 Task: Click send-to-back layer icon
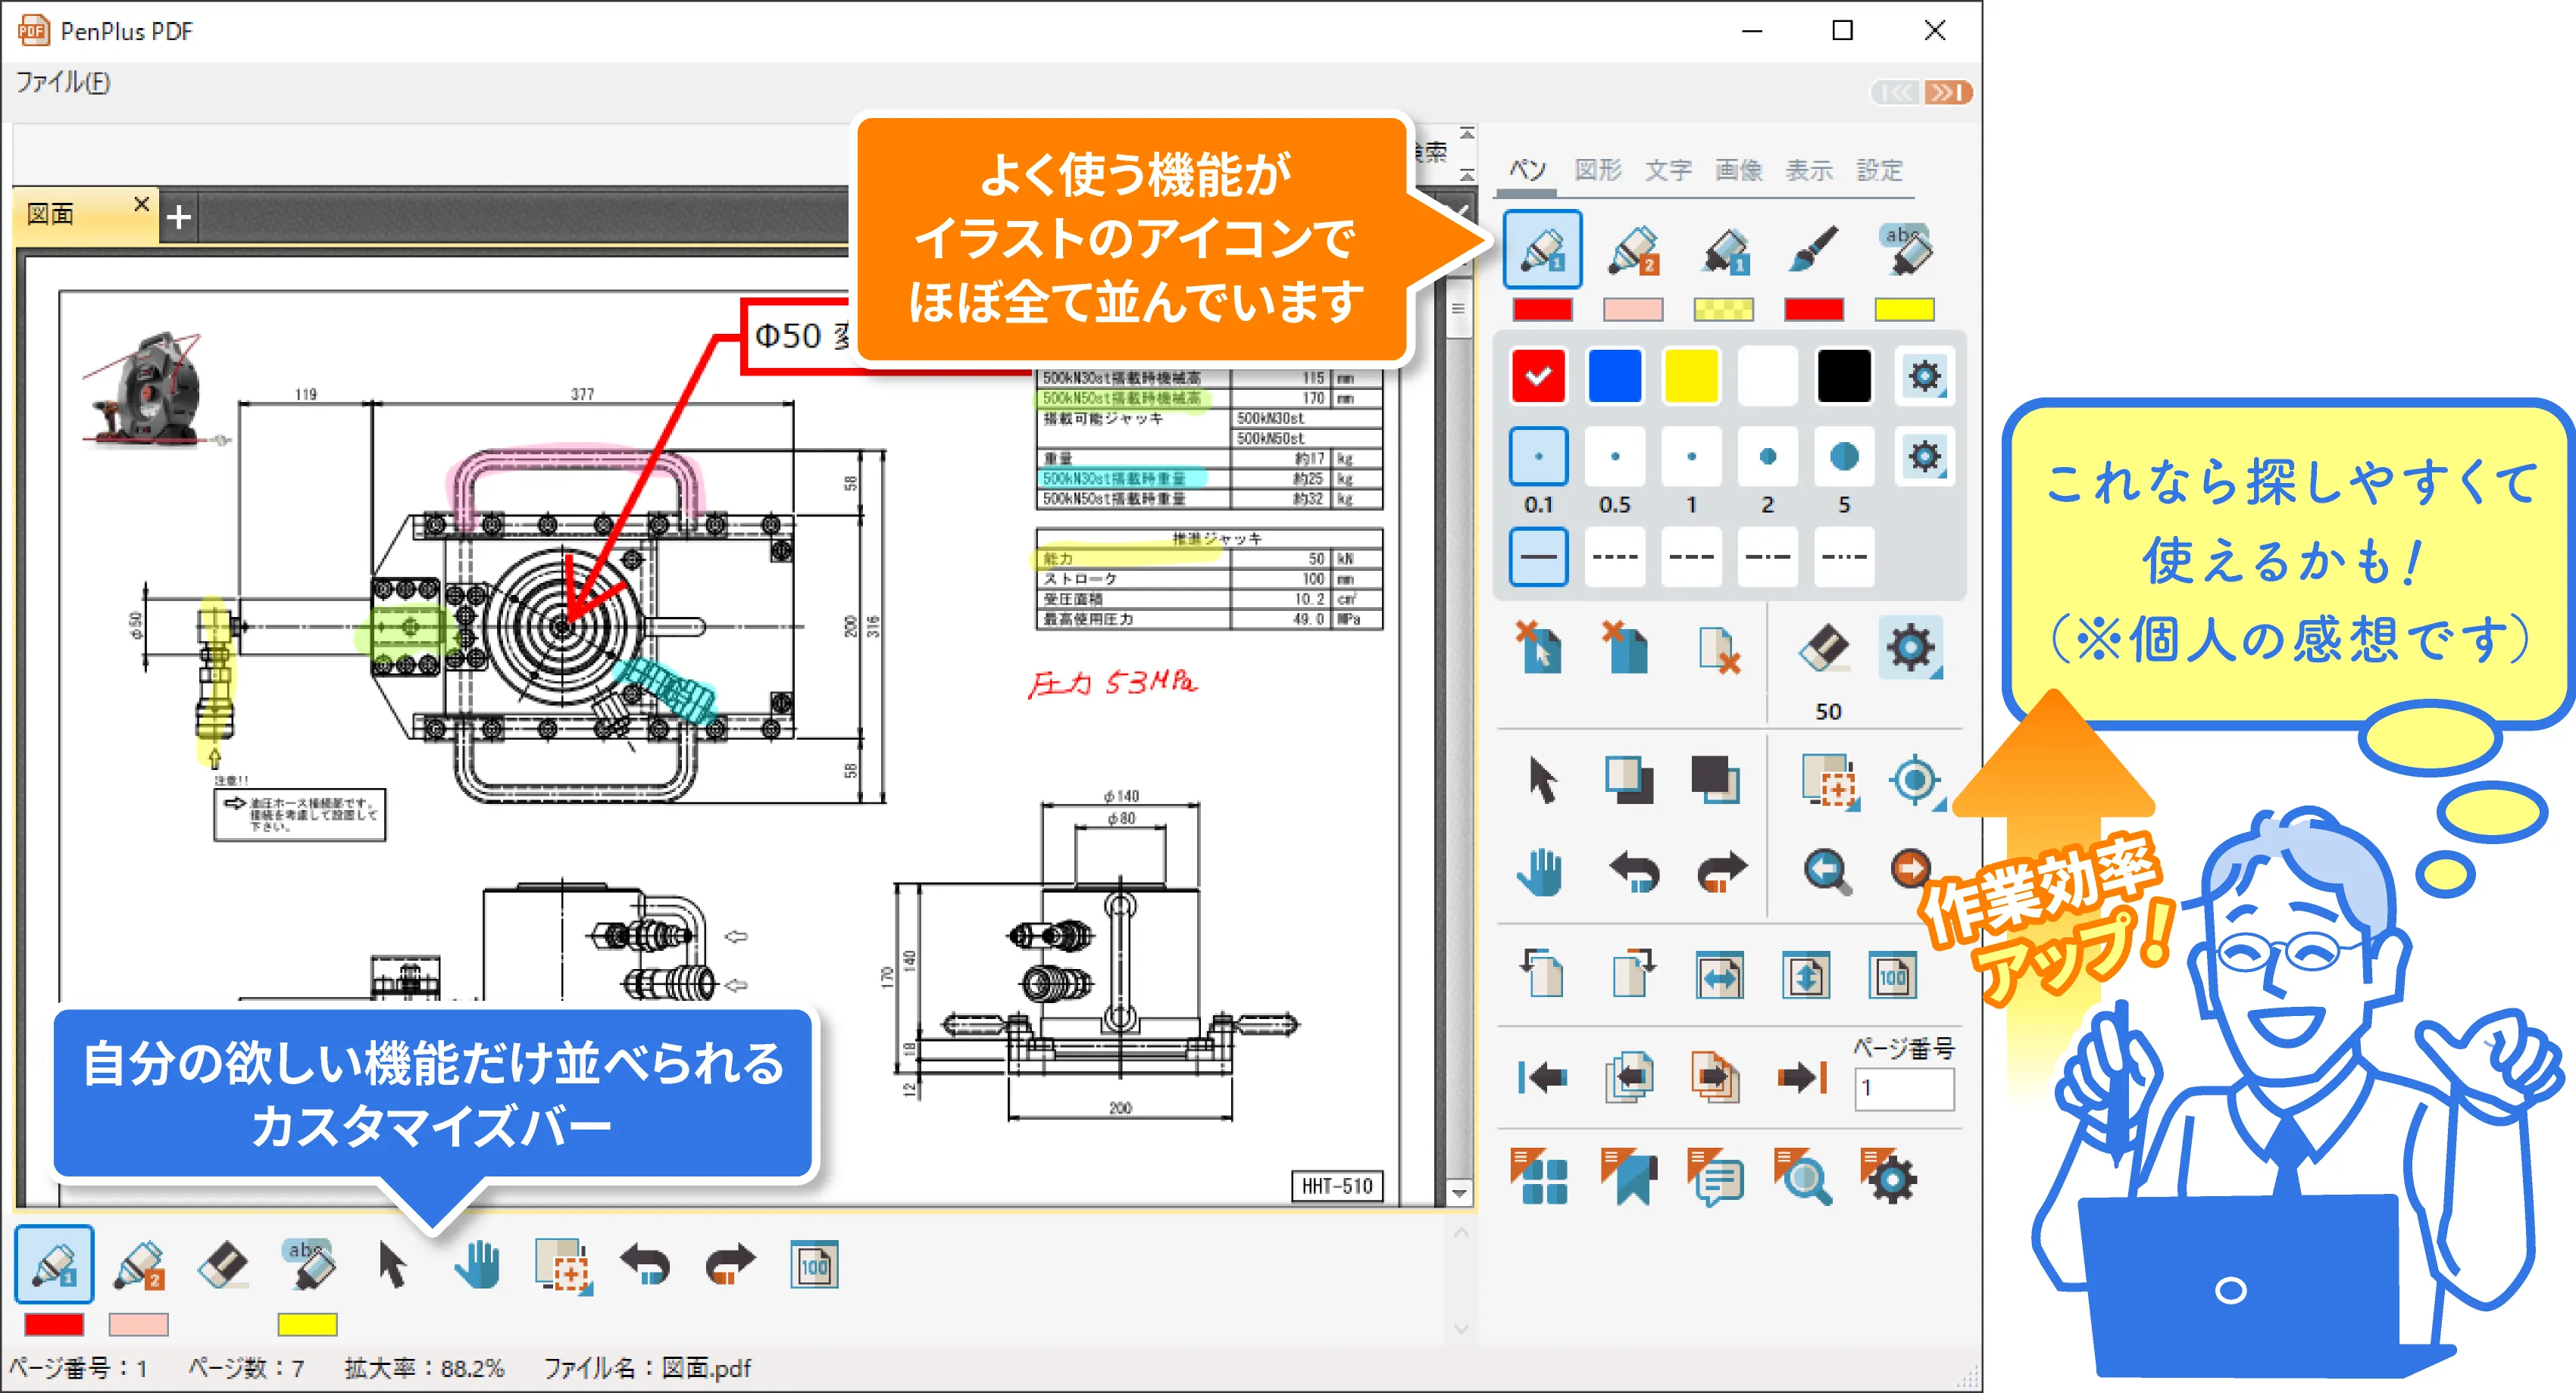tap(1715, 781)
